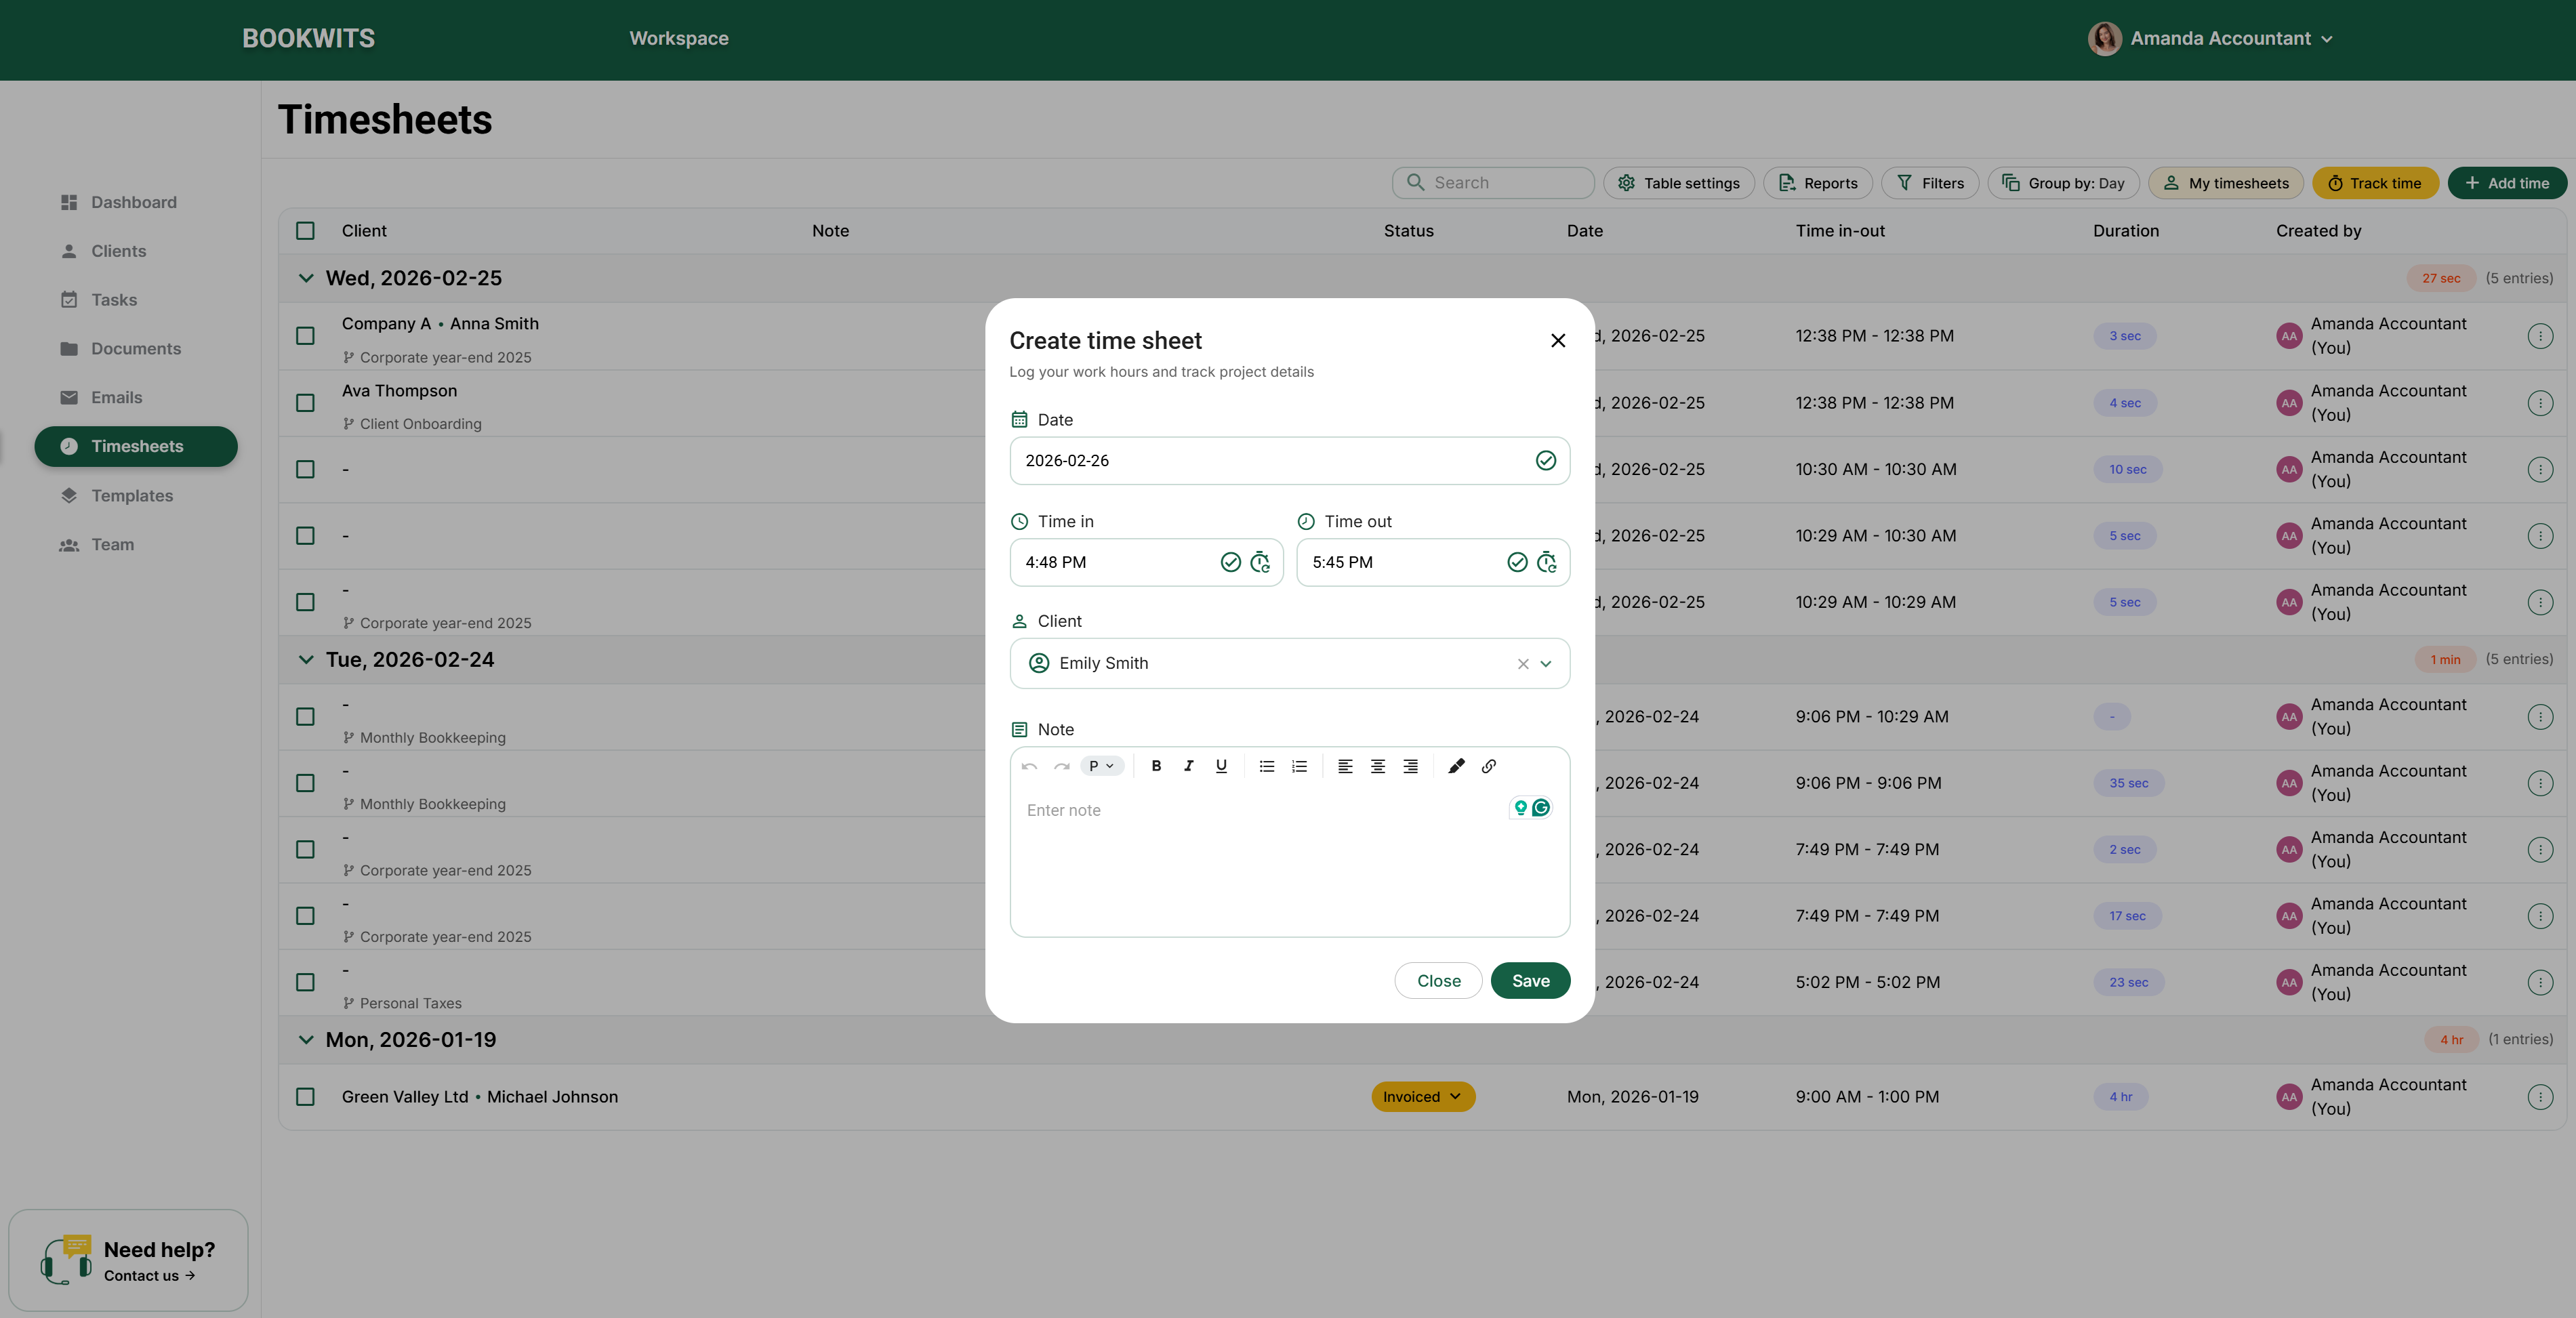The height and width of the screenshot is (1318, 2576).
Task: Center align the note text
Action: [1377, 766]
